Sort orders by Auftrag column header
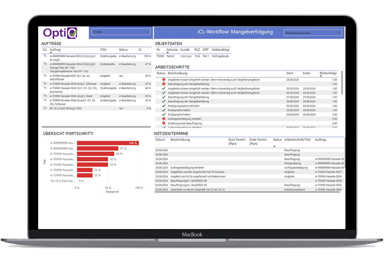 [55, 50]
